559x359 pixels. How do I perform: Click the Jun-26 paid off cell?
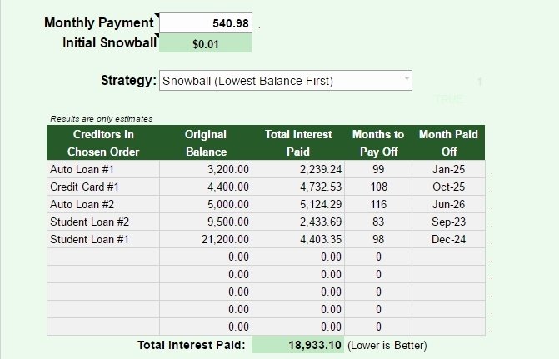[448, 204]
